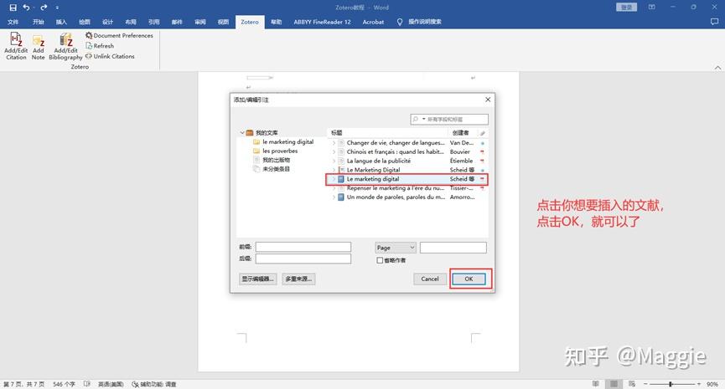Select La langue de la publicité item
This screenshot has width=725, height=389.
click(x=407, y=161)
